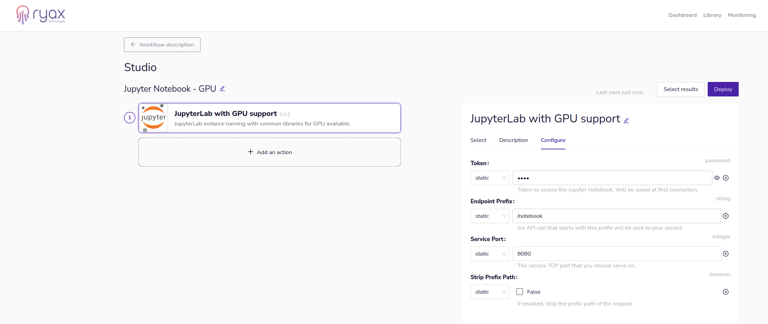Viewport: 768px width, 324px height.
Task: Open the Endpoint Prefix static type dropdown
Action: pos(490,216)
